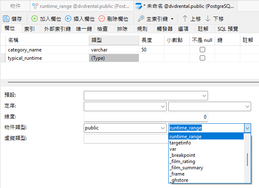Click the blue arrow Insert Field (插入欄位) icon
Screen dimensions: 259x188
tap(68, 19)
